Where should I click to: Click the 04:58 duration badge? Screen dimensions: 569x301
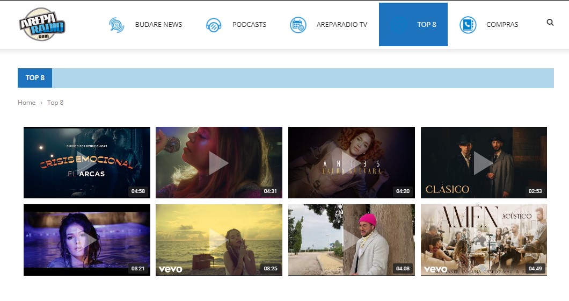click(x=138, y=191)
